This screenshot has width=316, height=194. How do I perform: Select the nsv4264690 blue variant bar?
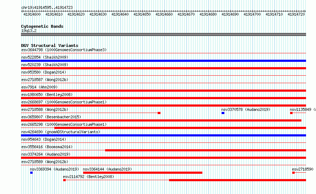(163, 135)
